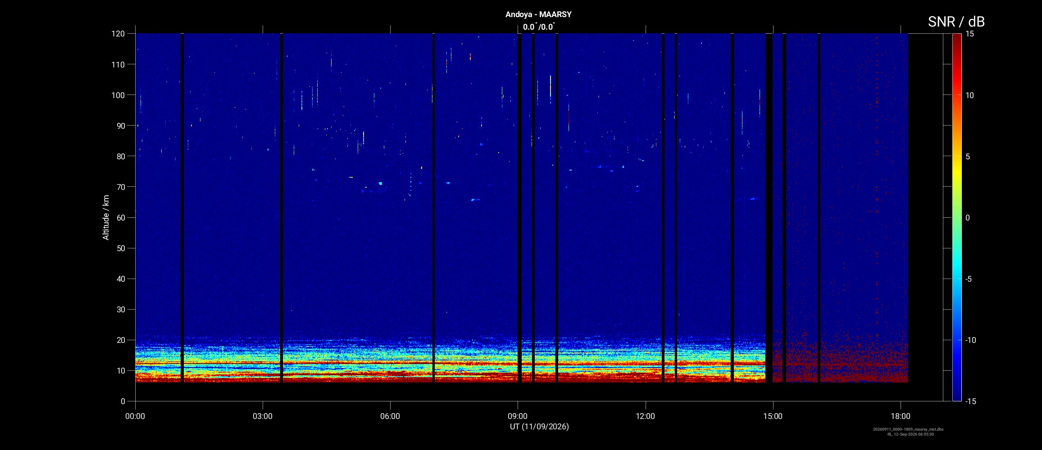
Task: Click the 09:00 time axis label
Action: [518, 416]
